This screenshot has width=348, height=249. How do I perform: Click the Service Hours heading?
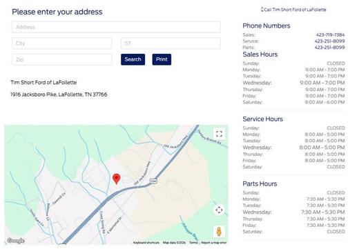click(262, 119)
